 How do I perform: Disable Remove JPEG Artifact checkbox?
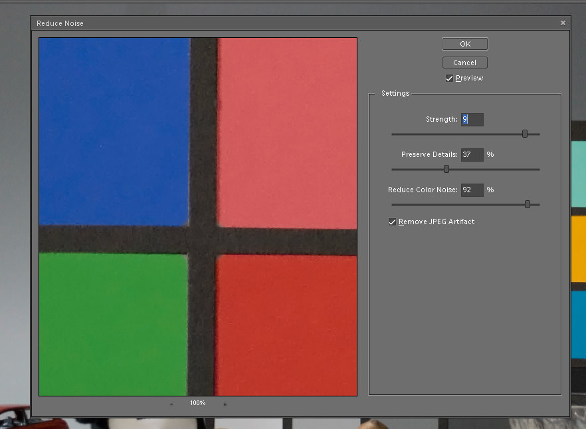point(393,222)
